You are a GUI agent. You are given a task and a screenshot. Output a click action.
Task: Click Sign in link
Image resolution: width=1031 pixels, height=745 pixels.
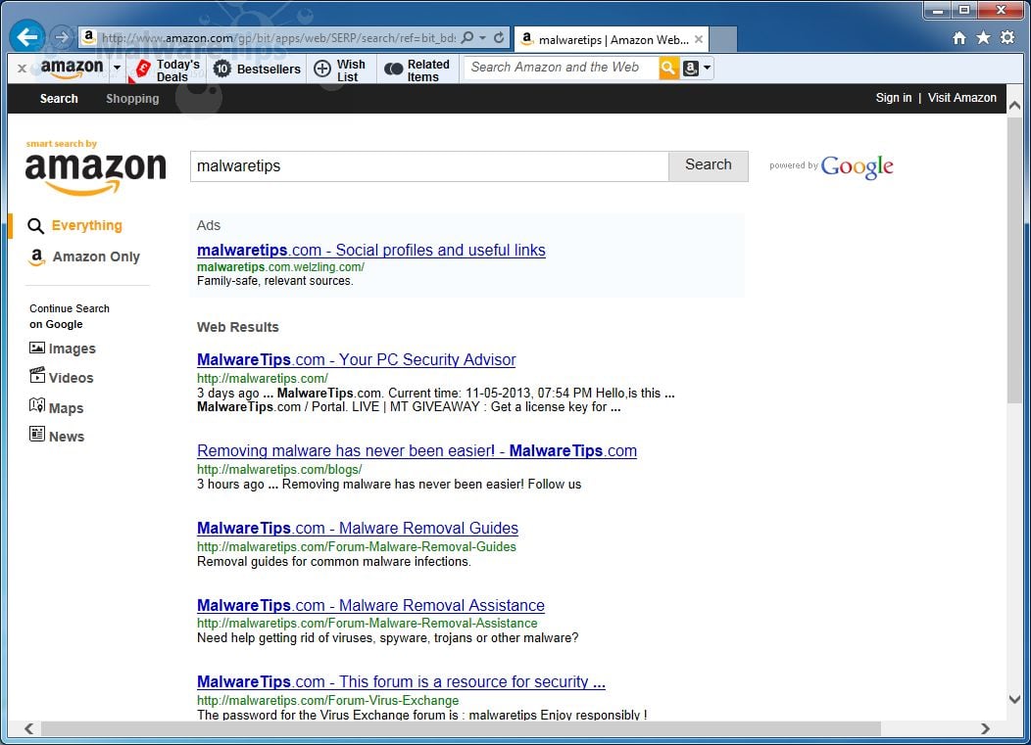pos(893,98)
